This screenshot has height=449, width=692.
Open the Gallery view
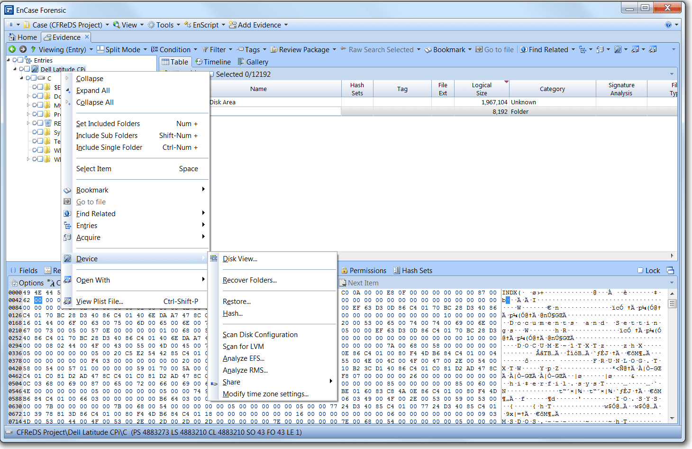[x=253, y=62]
